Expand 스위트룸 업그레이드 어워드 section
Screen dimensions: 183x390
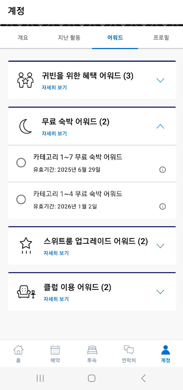pyautogui.click(x=161, y=246)
